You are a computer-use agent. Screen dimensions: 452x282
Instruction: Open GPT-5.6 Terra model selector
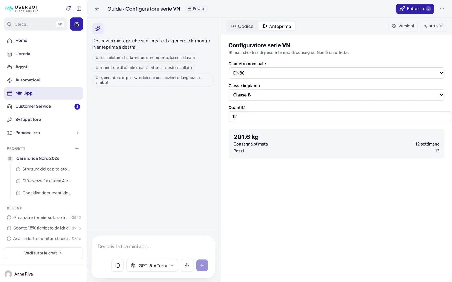coord(152,265)
